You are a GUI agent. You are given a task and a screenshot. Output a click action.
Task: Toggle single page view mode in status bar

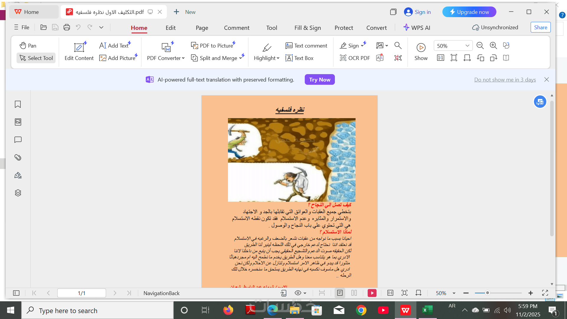340,293
